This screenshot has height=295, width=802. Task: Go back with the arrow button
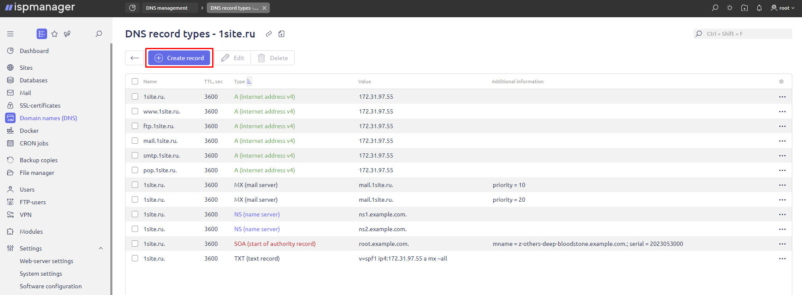[x=135, y=58]
